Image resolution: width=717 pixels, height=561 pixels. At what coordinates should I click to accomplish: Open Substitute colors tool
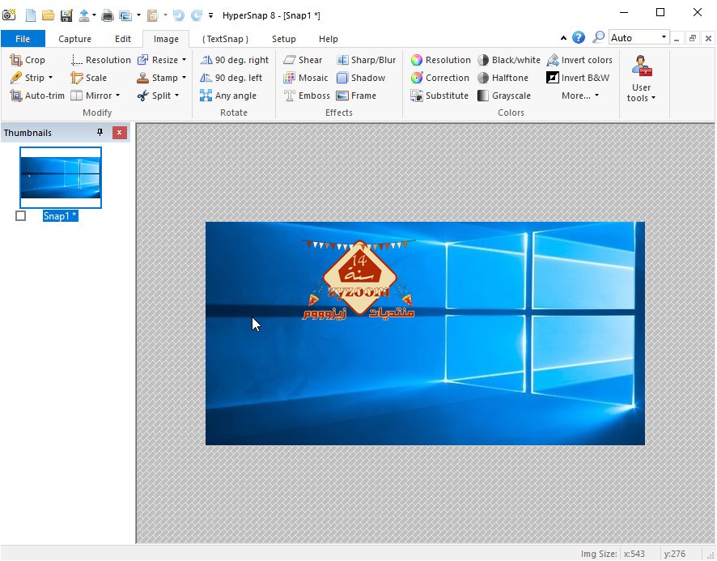click(x=439, y=96)
